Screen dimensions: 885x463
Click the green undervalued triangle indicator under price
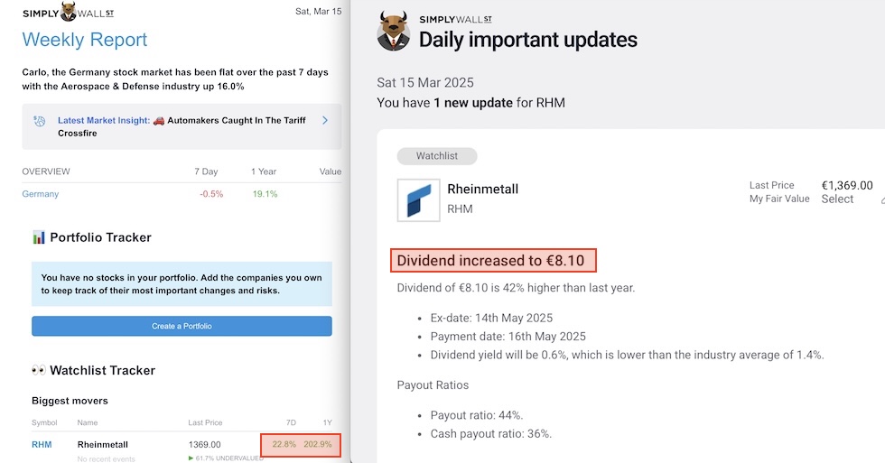point(191,458)
